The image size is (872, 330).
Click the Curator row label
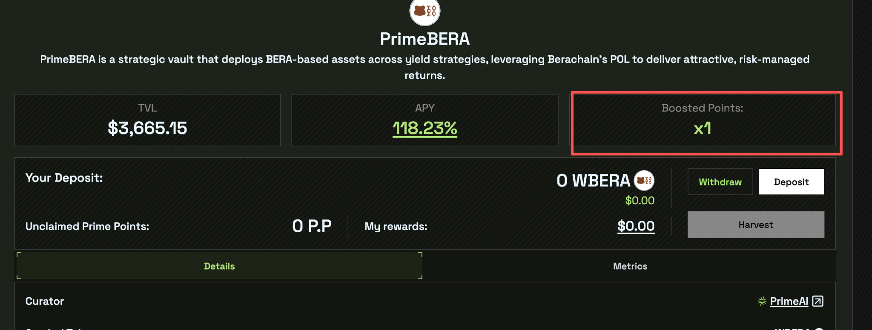pyautogui.click(x=45, y=301)
